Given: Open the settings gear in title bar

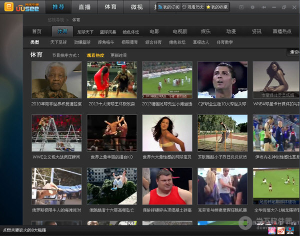Looking at the screenshot, I should click(252, 7).
